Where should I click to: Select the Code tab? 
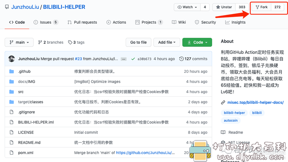point(17,22)
